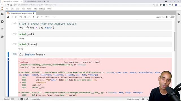Image resolution: width=181 pixels, height=101 pixels.
Task: Restart the kernel using the circular arrow
Action: (38, 17)
